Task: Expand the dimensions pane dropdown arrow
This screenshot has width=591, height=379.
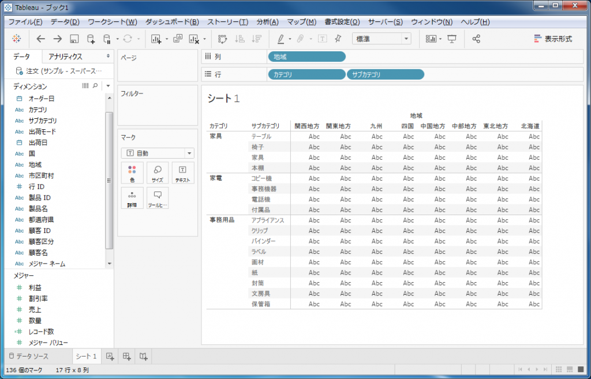Action: point(108,86)
